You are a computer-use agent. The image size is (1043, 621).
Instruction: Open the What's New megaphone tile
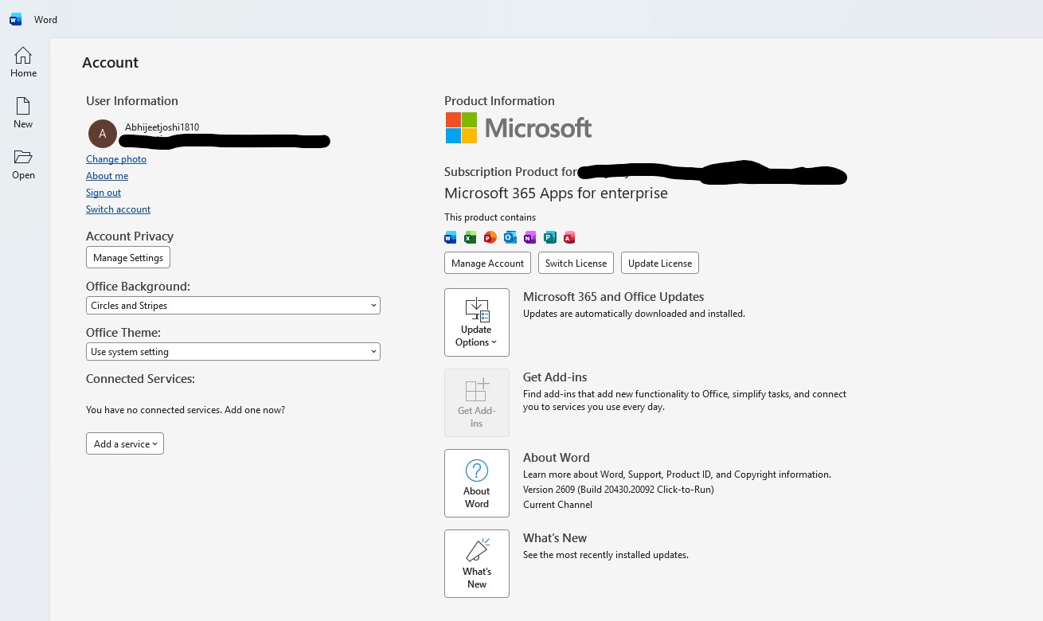click(477, 564)
